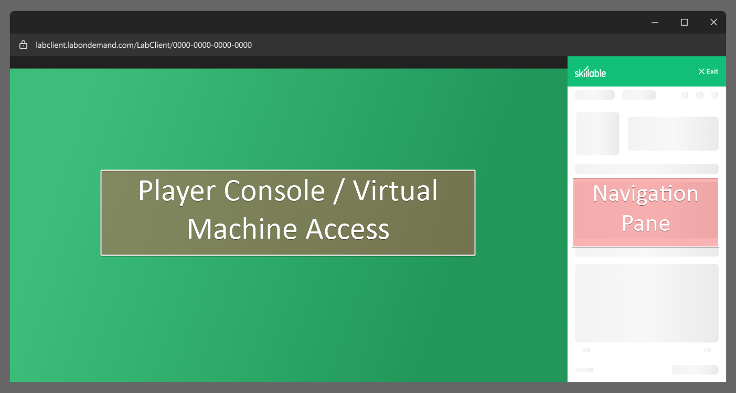Click the Exit button in the green bar
This screenshot has height=393, width=736.
(x=708, y=71)
